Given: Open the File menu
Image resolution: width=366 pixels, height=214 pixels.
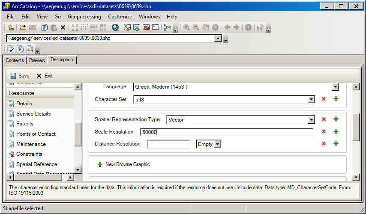Looking at the screenshot, I should pos(11,17).
